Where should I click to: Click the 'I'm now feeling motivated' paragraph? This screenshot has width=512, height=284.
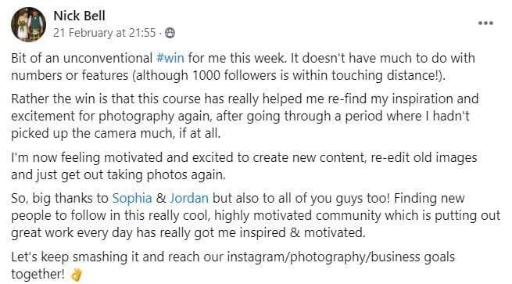[x=244, y=166]
